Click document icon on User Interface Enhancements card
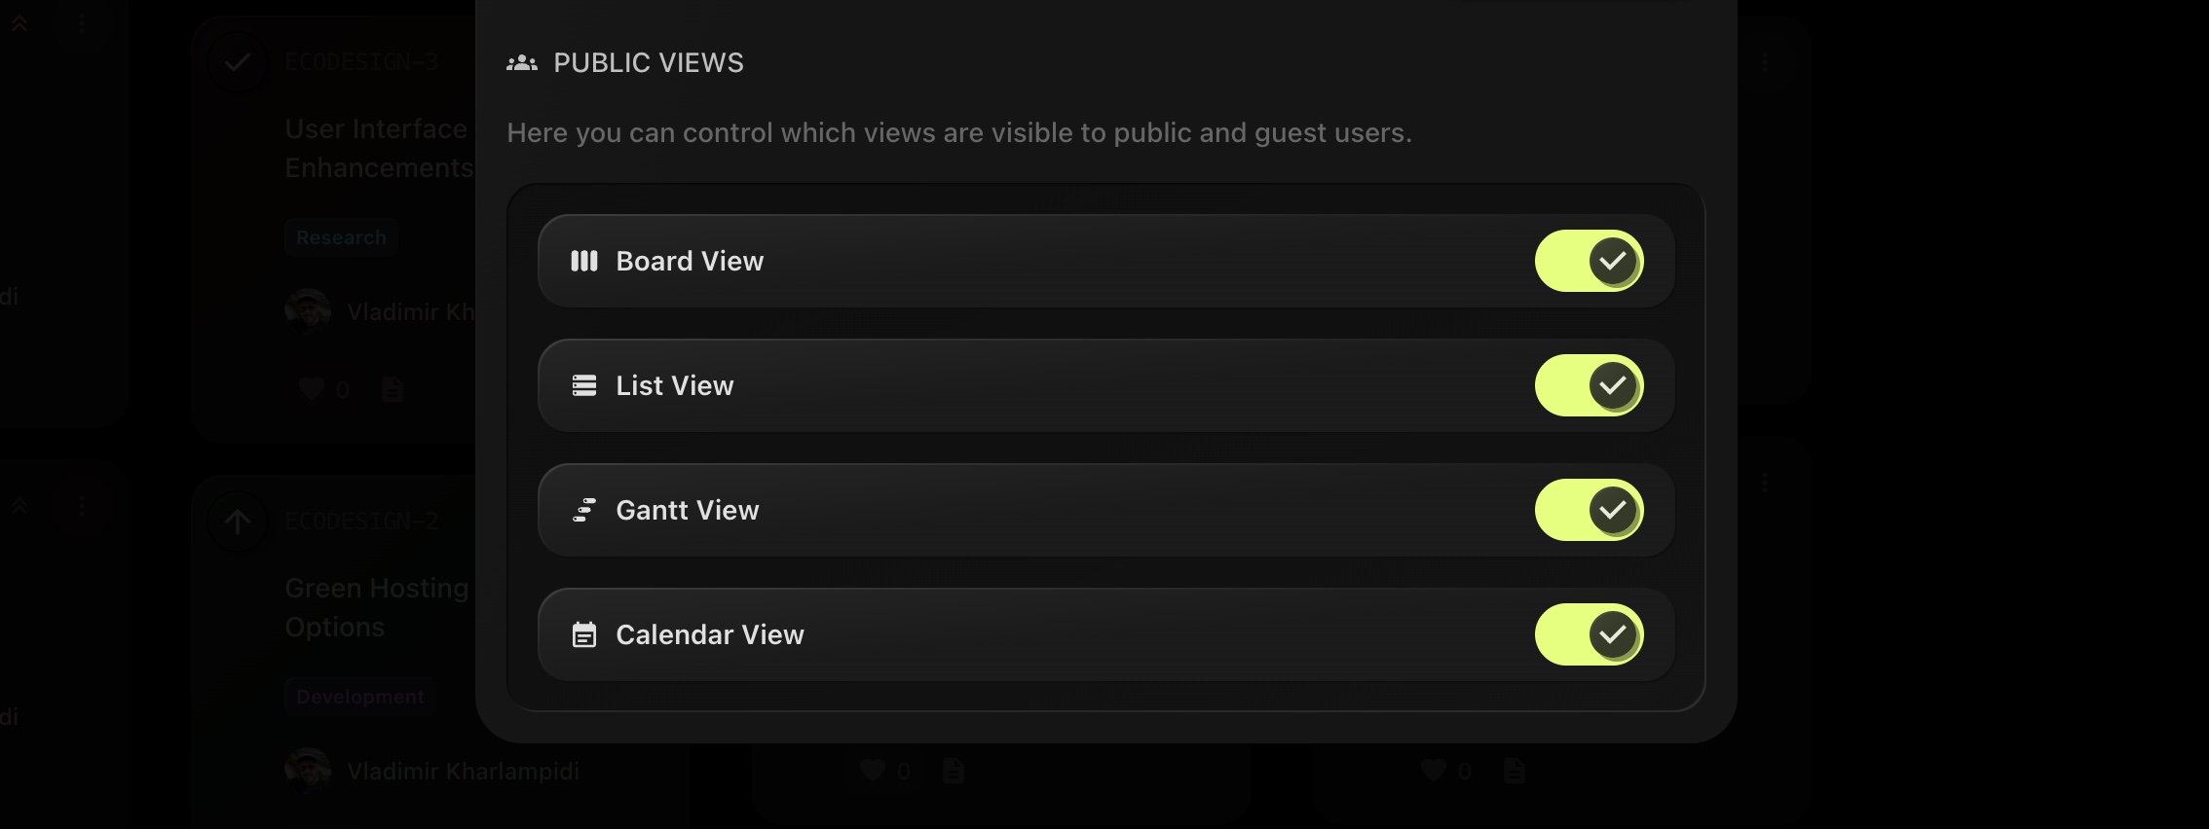This screenshot has width=2209, height=829. point(393,389)
